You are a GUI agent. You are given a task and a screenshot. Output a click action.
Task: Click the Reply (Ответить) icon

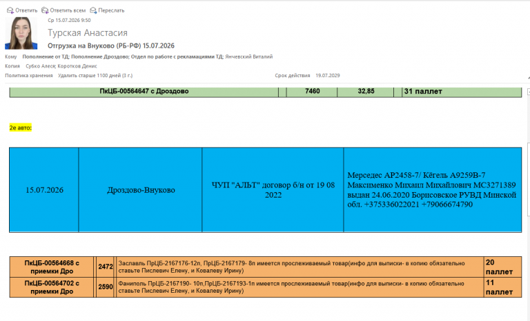[x=10, y=10]
